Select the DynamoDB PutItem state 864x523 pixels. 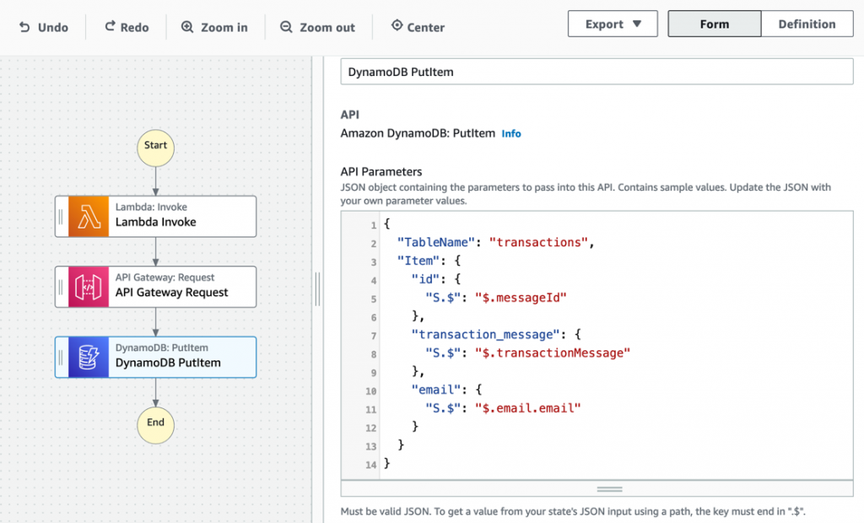pyautogui.click(x=156, y=357)
